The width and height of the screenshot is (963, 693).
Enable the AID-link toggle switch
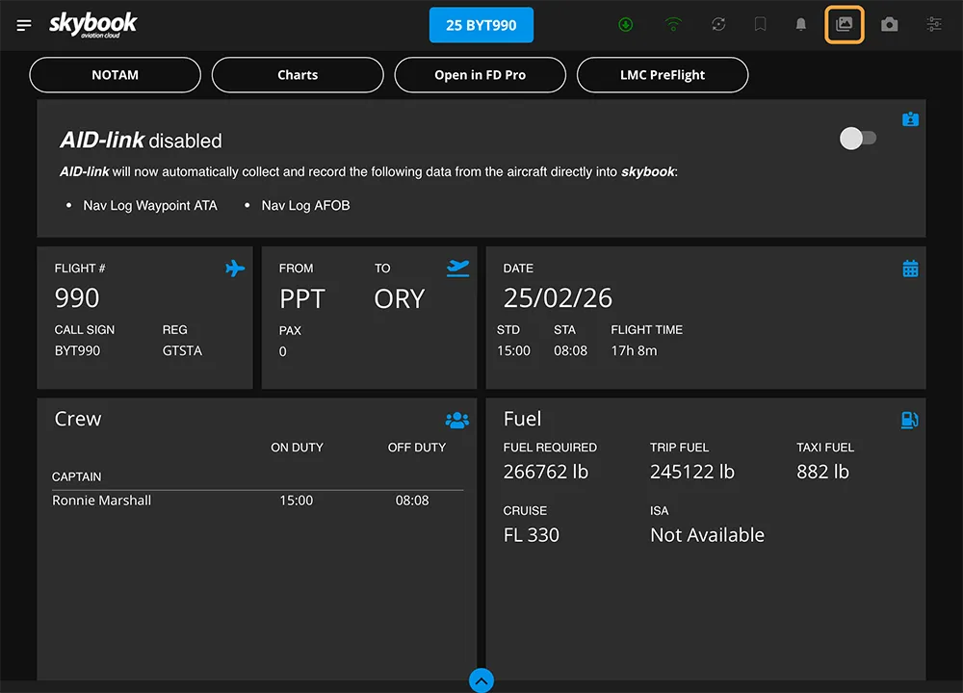click(x=857, y=139)
